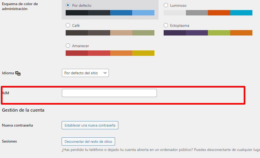Click Desconectar del resto de sitios button
260x158 pixels.
pos(88,141)
